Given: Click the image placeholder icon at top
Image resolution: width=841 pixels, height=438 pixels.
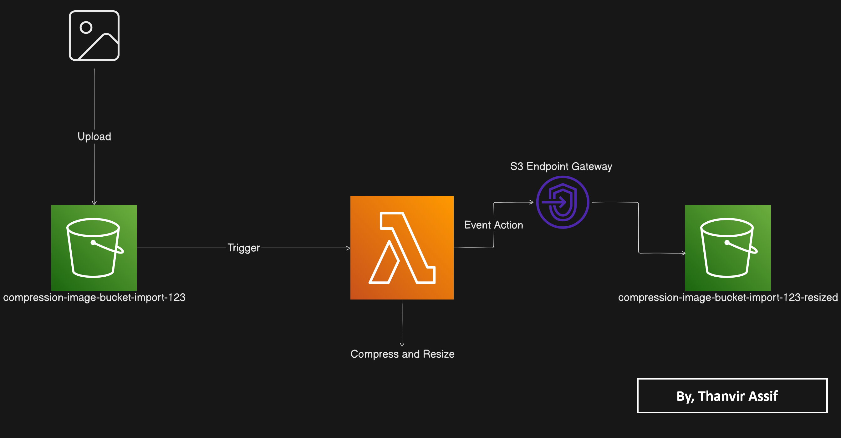Looking at the screenshot, I should (x=94, y=36).
